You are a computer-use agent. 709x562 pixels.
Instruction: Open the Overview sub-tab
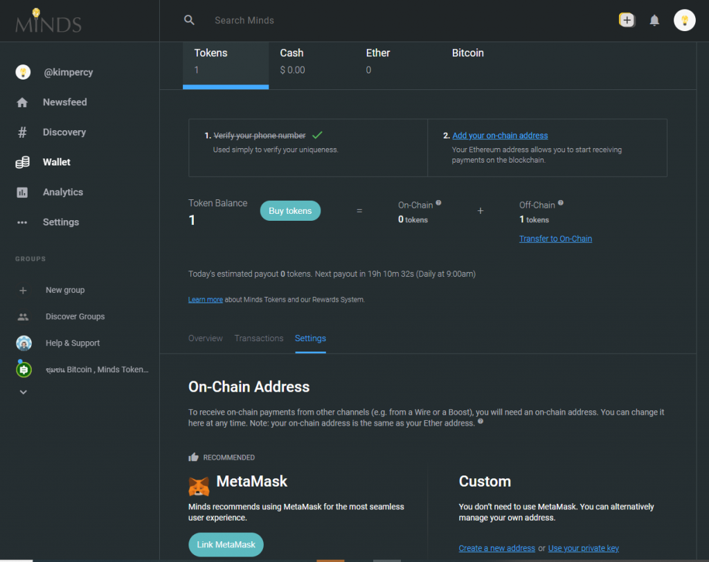pyautogui.click(x=205, y=338)
